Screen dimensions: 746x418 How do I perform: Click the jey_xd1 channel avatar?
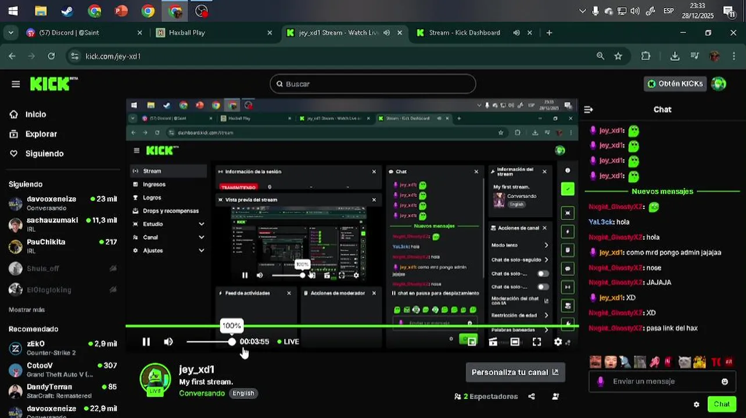(155, 379)
